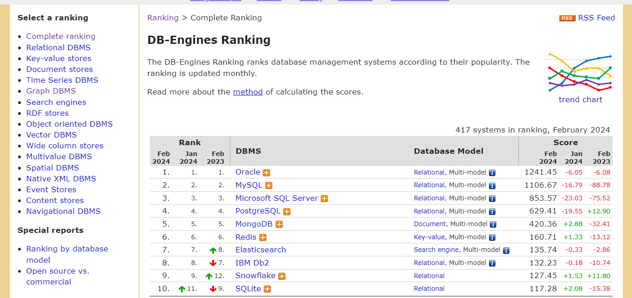Select Object oriented DBMS ranking
This screenshot has height=298, width=632.
[x=69, y=124]
